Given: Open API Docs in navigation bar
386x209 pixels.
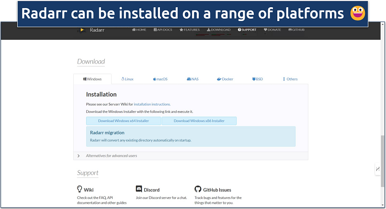Looking at the screenshot, I should 163,30.
